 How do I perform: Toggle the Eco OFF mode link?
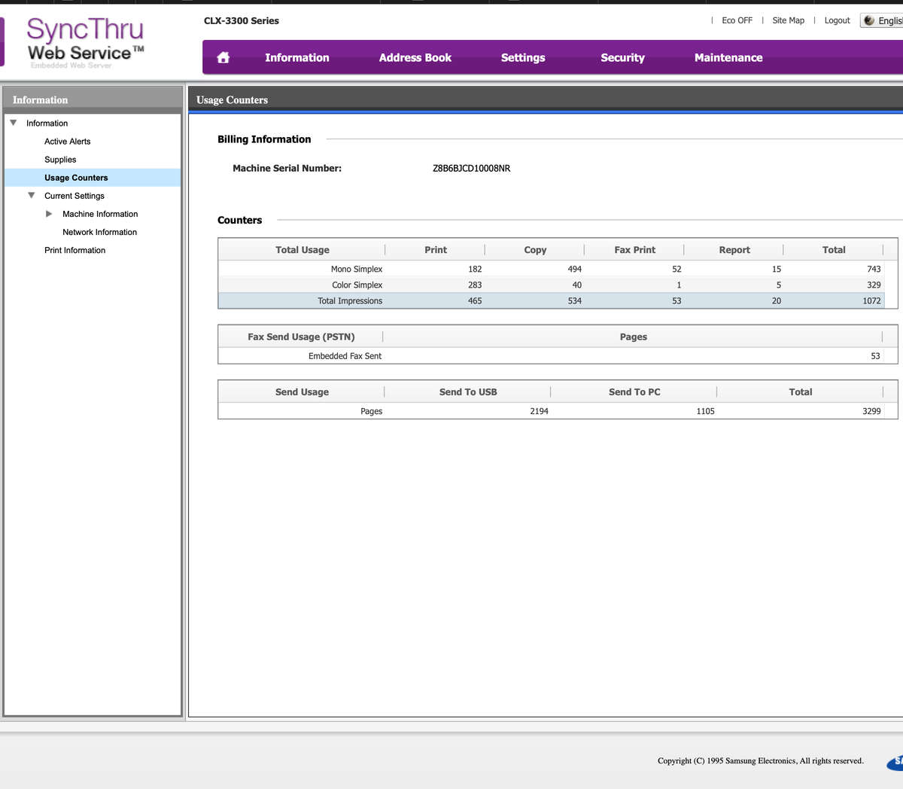click(736, 20)
